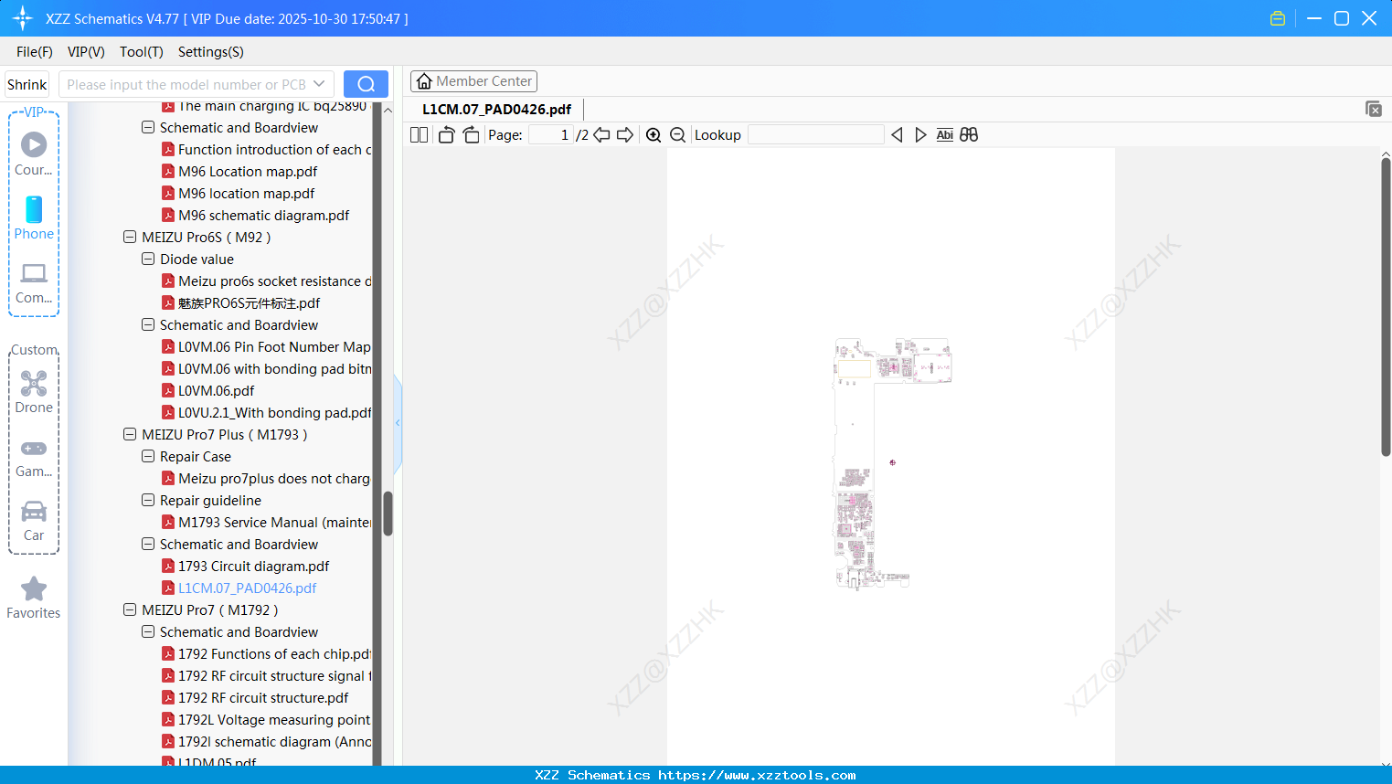Find previous lookup result
The height and width of the screenshot is (784, 1392).
(897, 134)
